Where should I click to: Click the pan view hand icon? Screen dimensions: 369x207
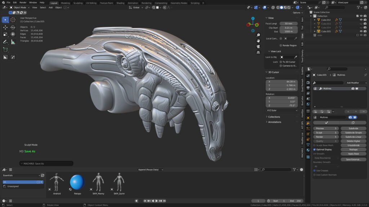258,41
